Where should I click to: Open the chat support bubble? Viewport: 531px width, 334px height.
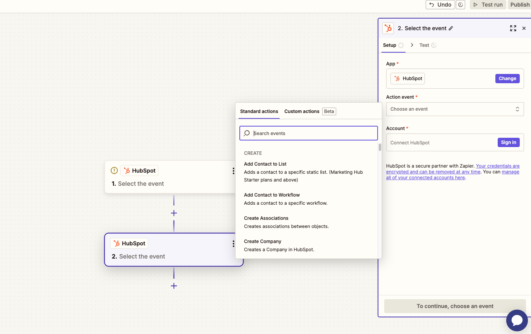(x=517, y=320)
